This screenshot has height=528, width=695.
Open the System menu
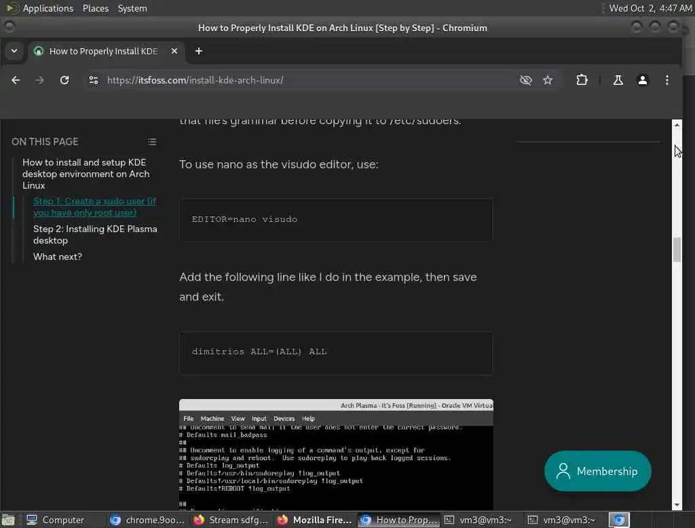(x=132, y=8)
